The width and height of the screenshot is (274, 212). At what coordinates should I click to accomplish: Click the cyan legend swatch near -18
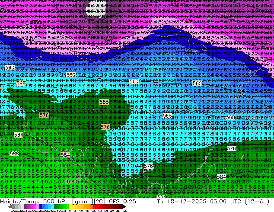point(53,206)
